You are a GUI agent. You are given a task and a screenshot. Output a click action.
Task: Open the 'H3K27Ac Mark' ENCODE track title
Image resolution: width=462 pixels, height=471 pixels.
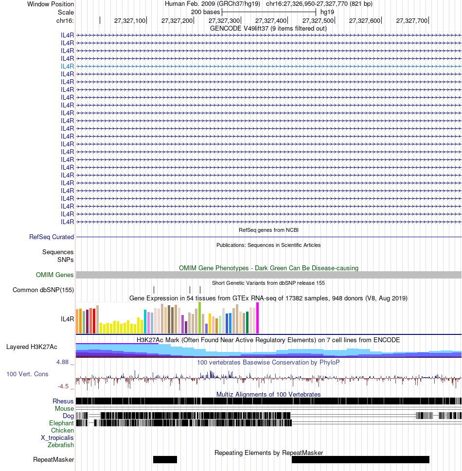click(x=268, y=340)
